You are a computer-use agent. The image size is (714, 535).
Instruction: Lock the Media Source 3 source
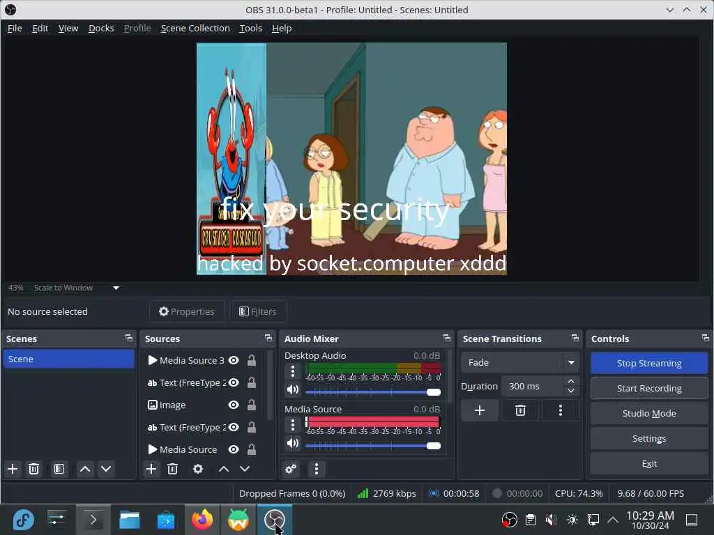tap(251, 360)
